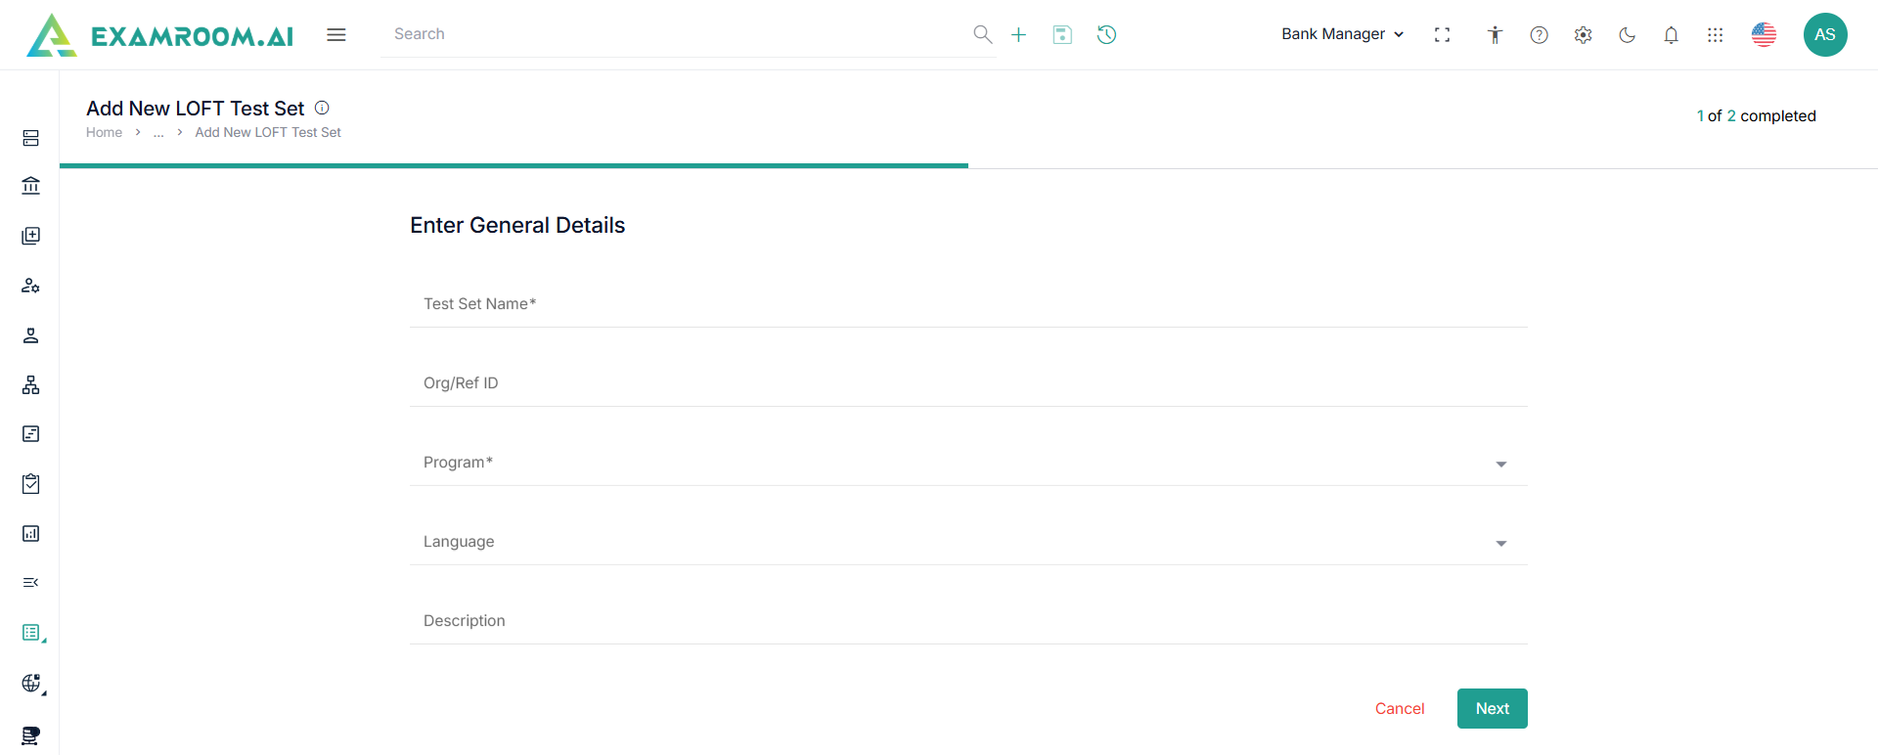1878x755 pixels.
Task: Open the person badge sidebar icon
Action: pyautogui.click(x=31, y=335)
